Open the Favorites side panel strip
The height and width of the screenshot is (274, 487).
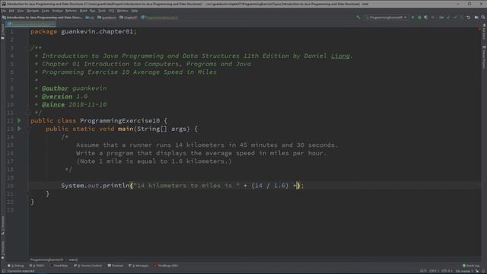pyautogui.click(x=3, y=250)
